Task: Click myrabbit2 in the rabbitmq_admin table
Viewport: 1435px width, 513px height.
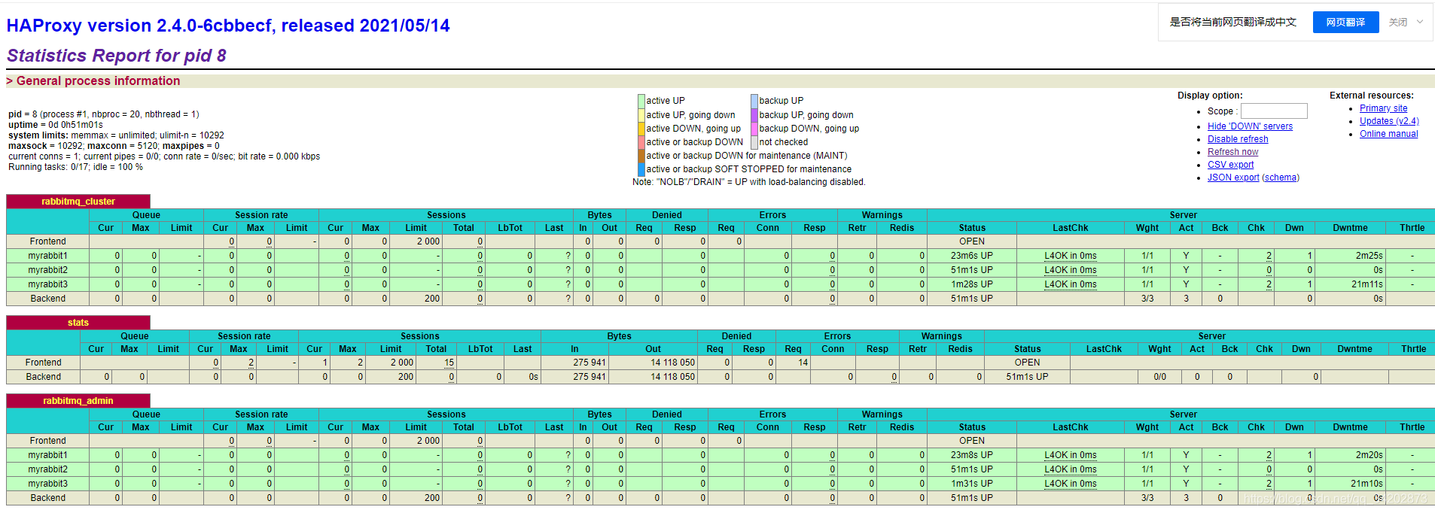Action: click(x=47, y=469)
